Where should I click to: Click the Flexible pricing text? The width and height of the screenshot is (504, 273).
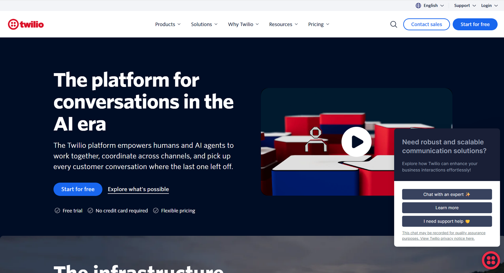click(x=178, y=211)
